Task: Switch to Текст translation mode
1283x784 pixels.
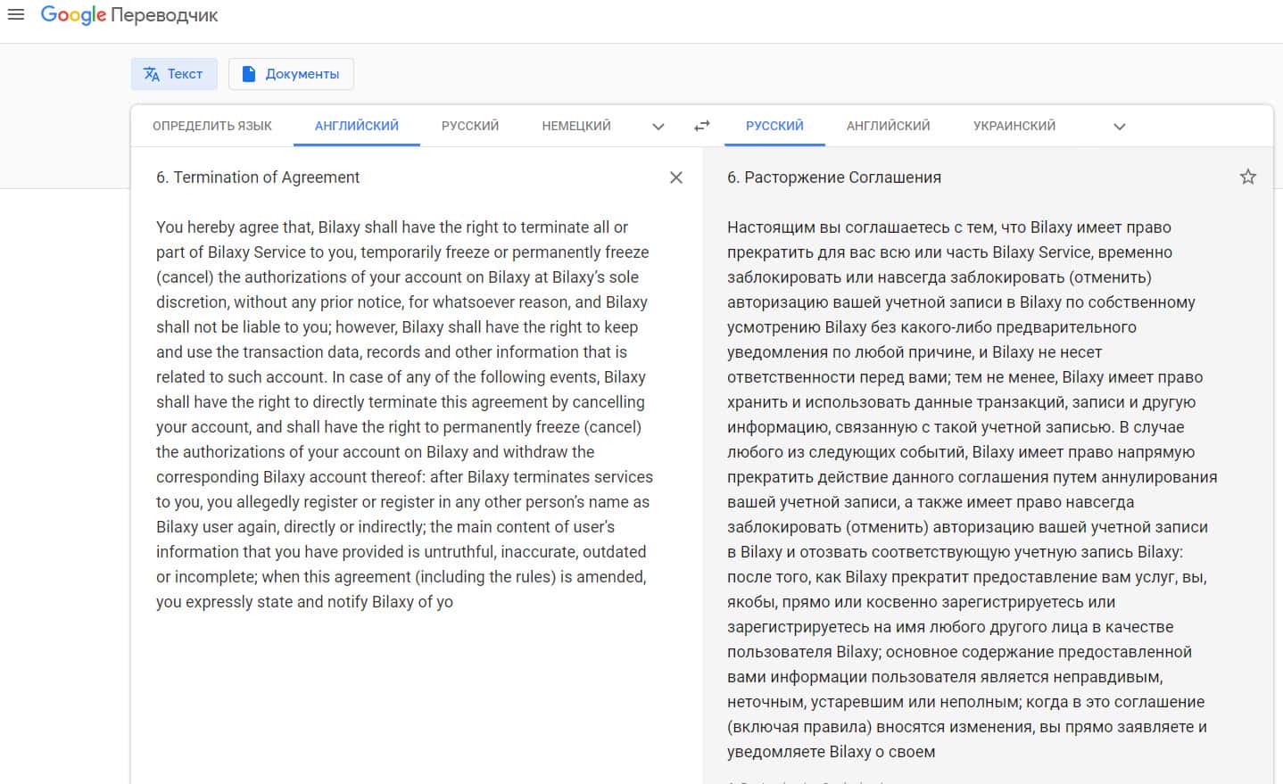Action: (174, 74)
